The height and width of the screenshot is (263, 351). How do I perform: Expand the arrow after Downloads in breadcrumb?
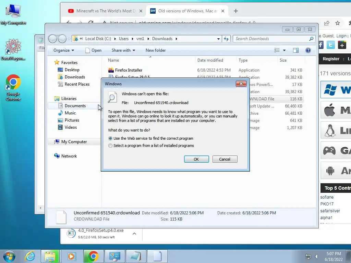[x=177, y=39]
